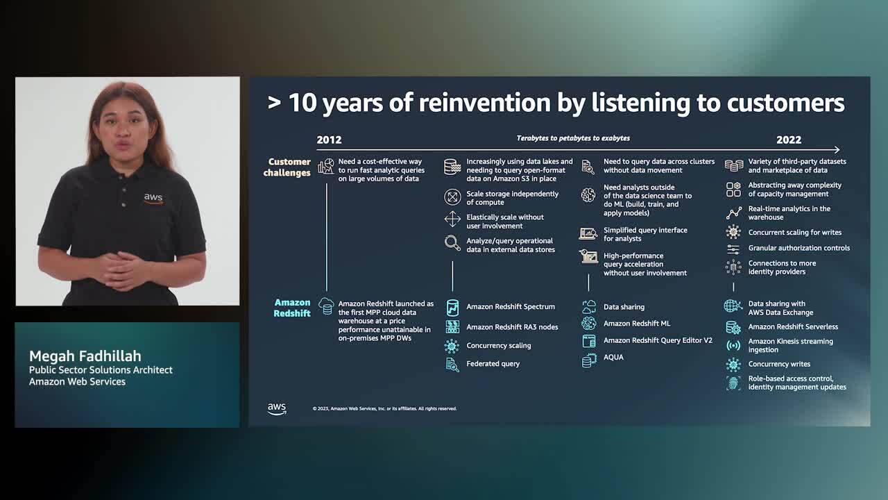Click the Query Editor V2 icon
This screenshot has width=888, height=500.
589,341
